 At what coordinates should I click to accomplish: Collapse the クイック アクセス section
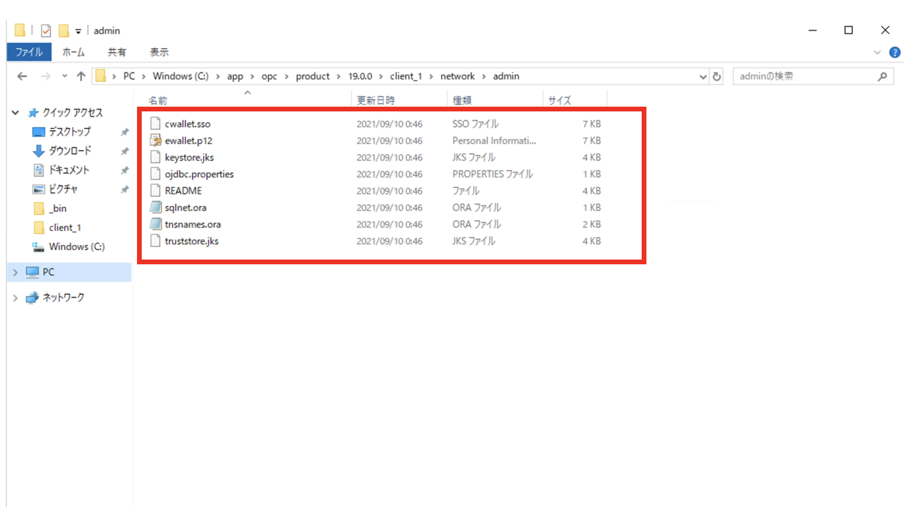pos(15,112)
